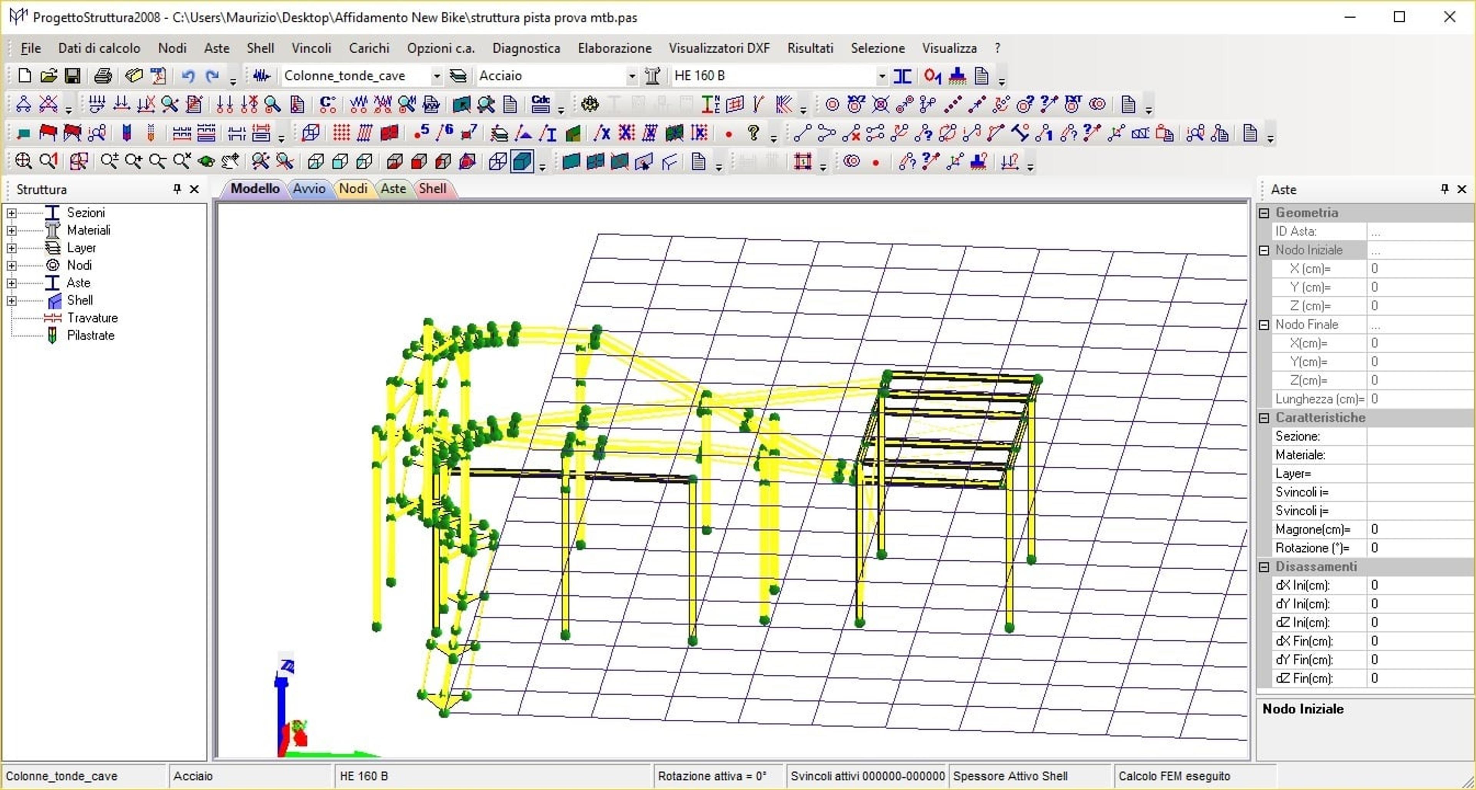Click the Print icon in toolbar
The height and width of the screenshot is (790, 1476).
[x=103, y=76]
